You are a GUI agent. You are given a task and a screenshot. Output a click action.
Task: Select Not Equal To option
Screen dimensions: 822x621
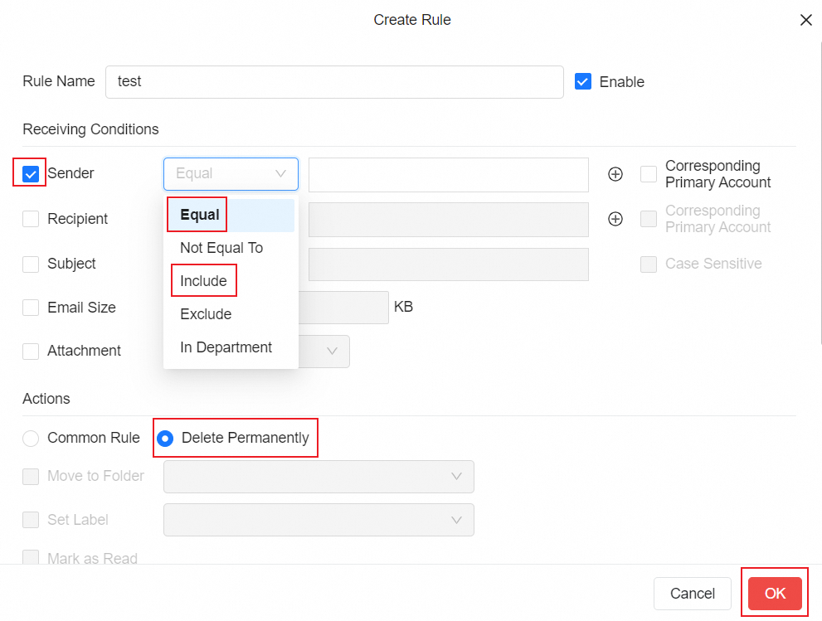tap(221, 248)
